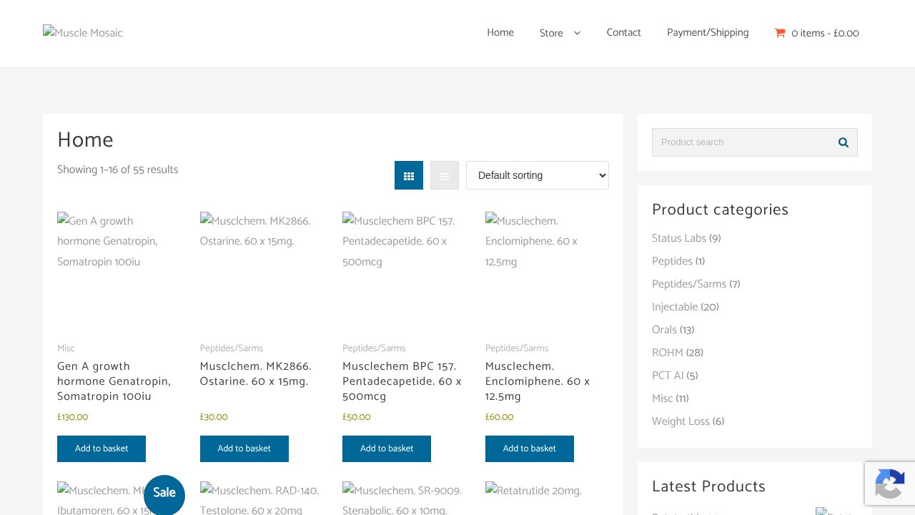Click the product search magnifier icon
915x515 pixels.
[x=844, y=142]
